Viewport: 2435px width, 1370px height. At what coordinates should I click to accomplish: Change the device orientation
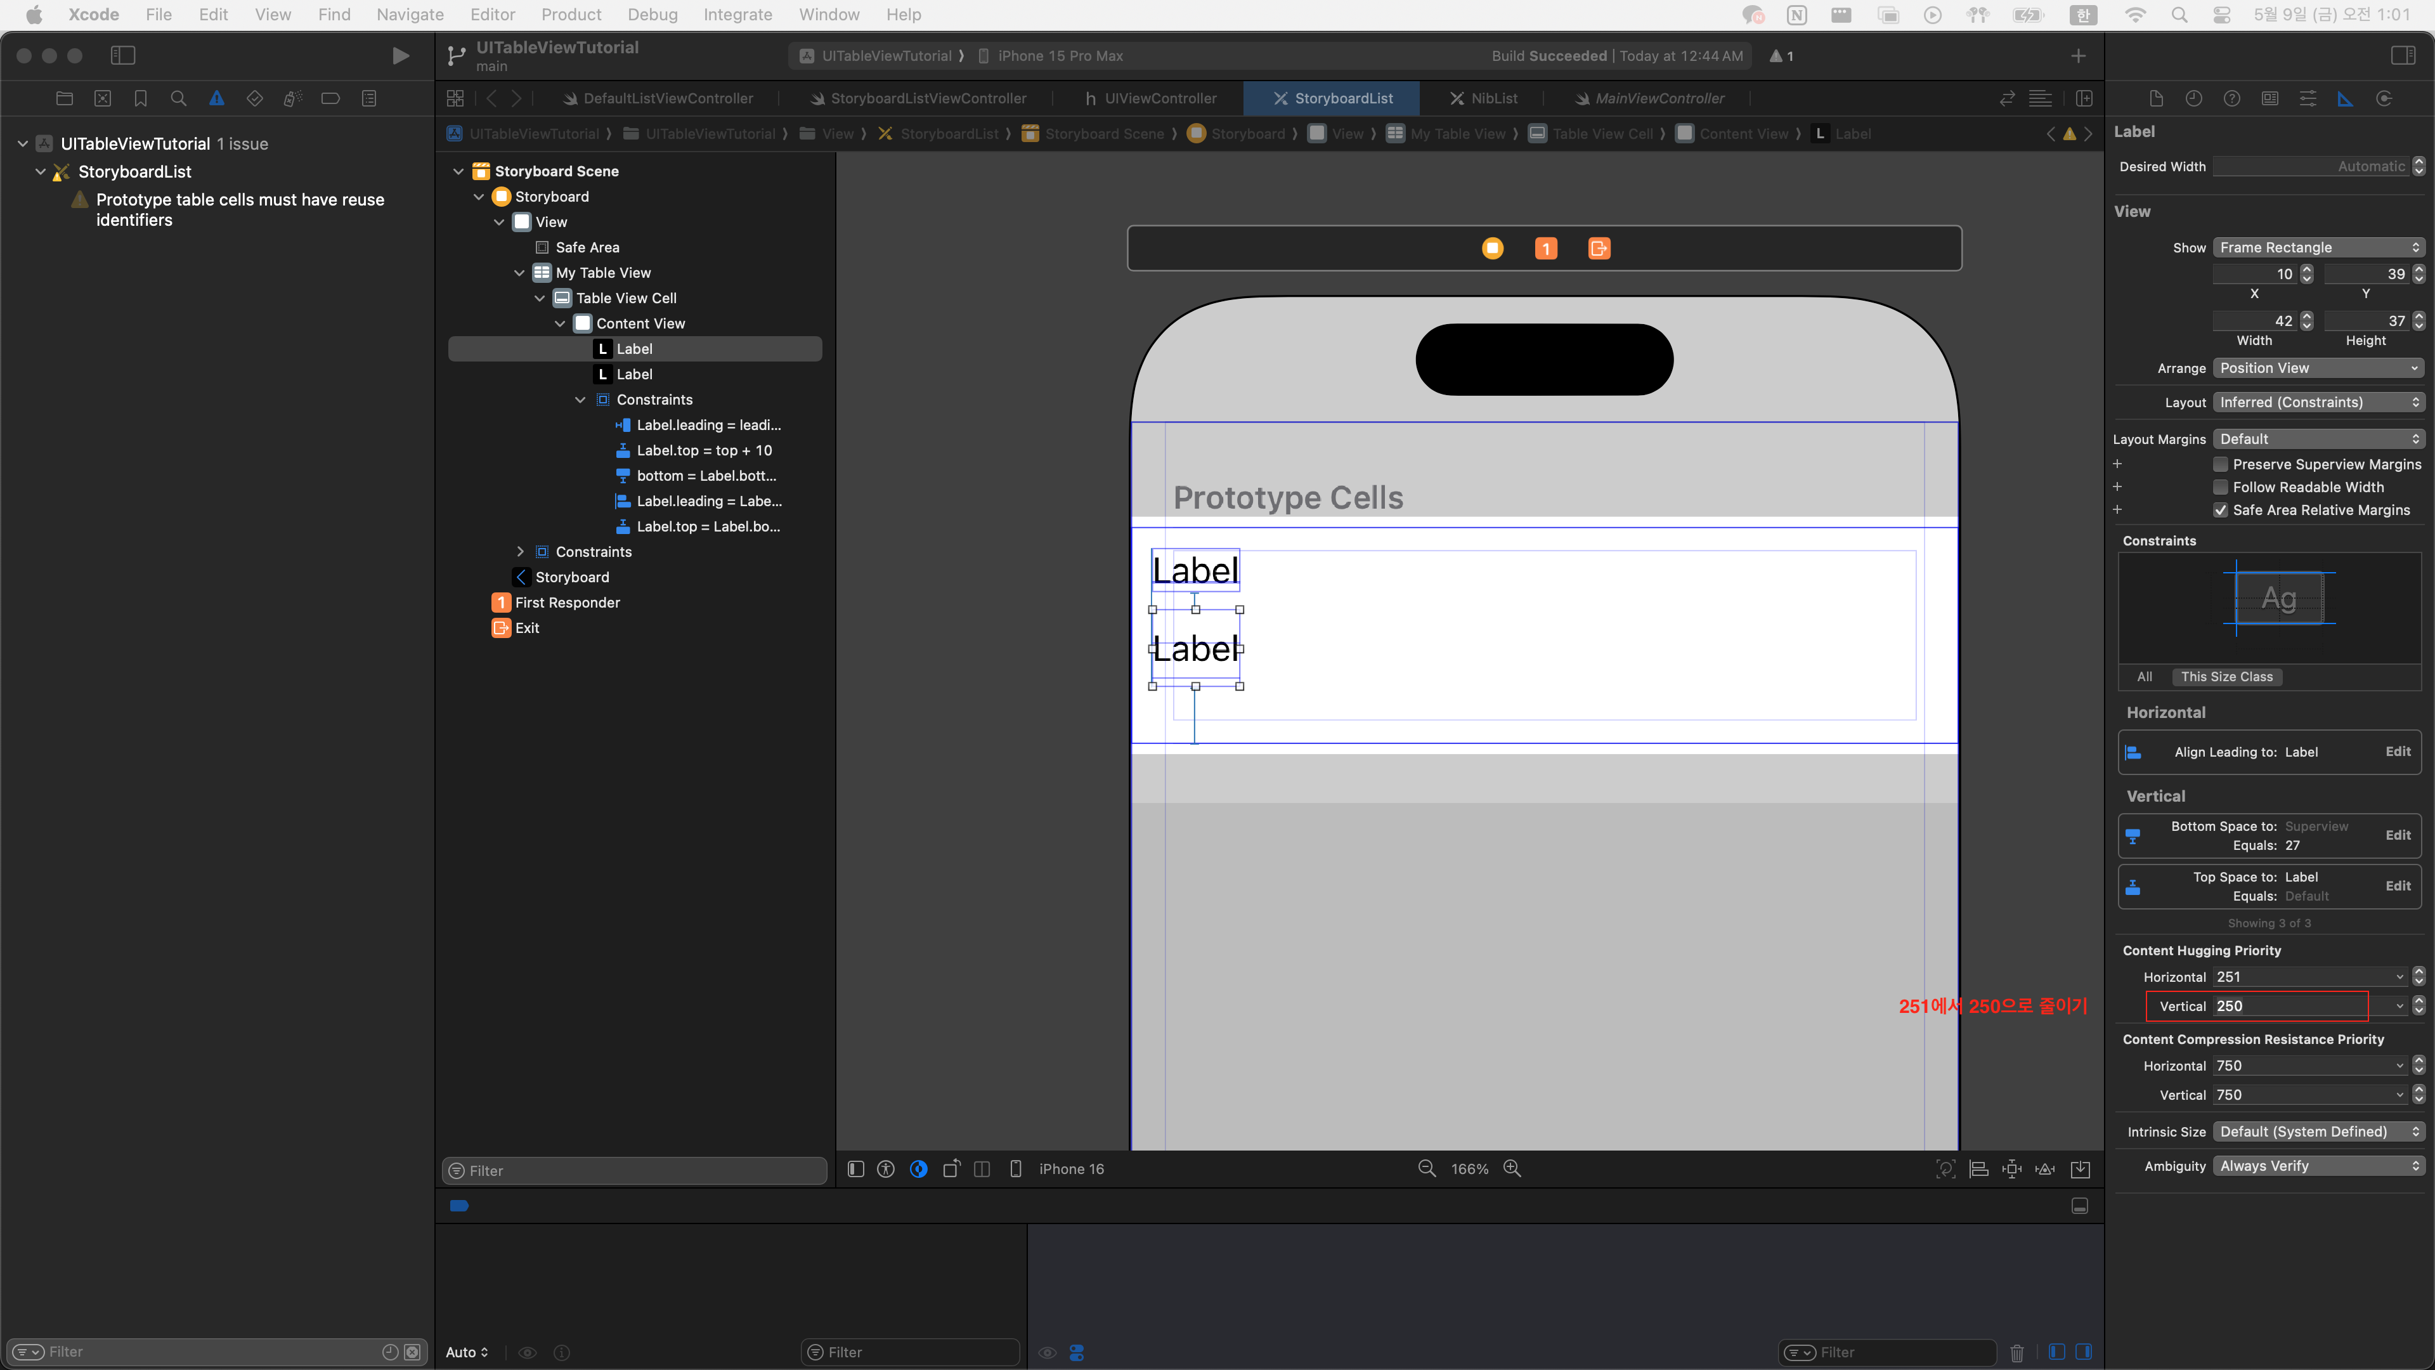(x=951, y=1168)
